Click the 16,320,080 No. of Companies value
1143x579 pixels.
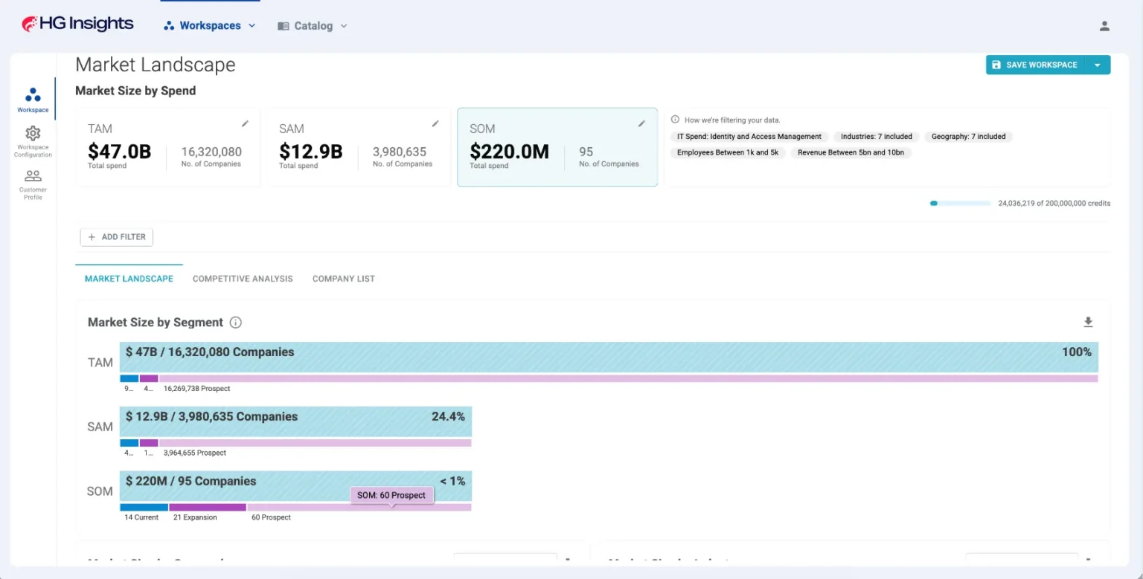tap(211, 152)
